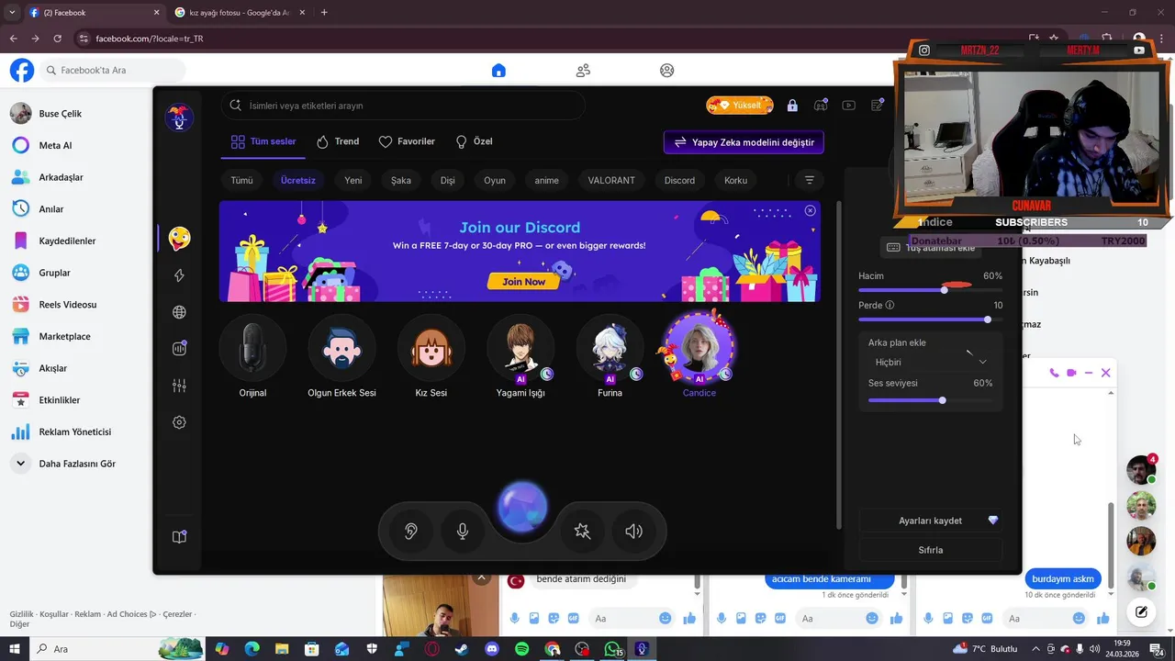Toggle the speaker output button
Screen dimensions: 1175x661
coord(633,531)
